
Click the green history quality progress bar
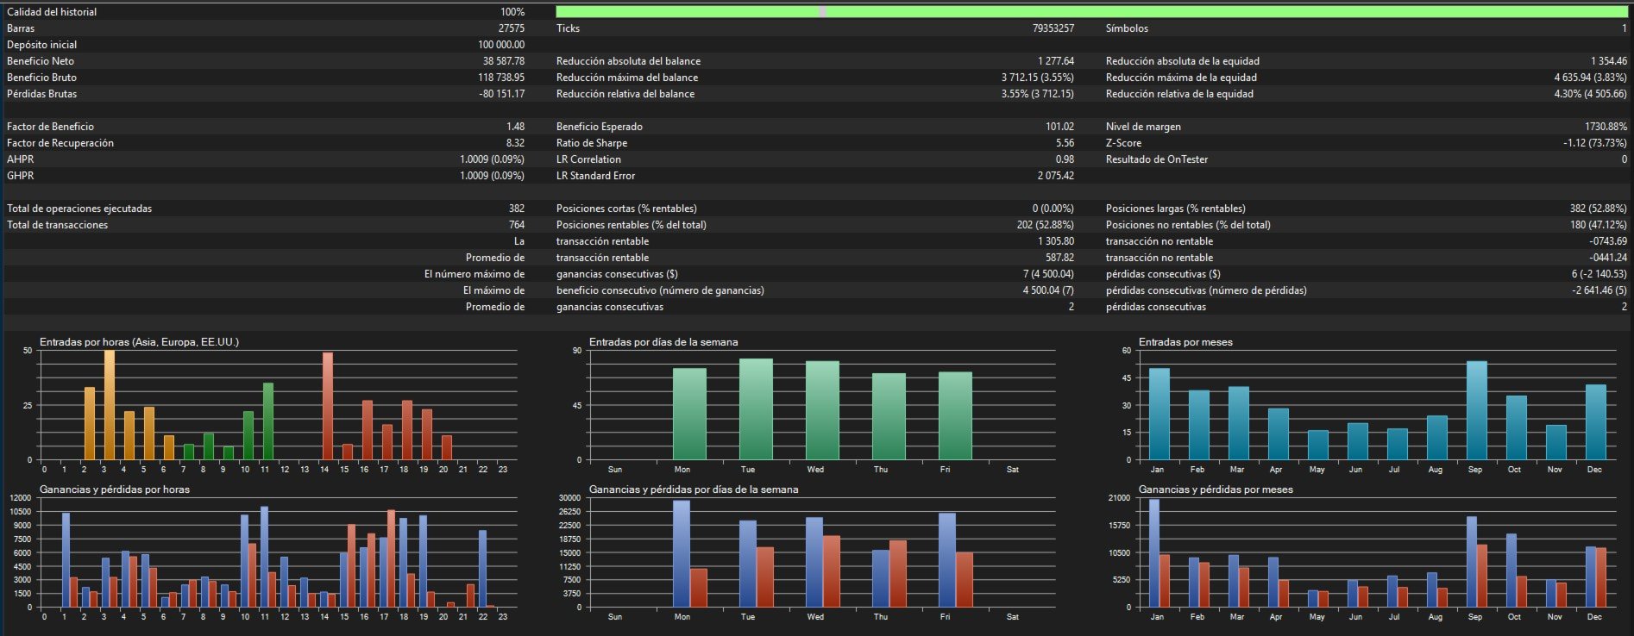1091,12
